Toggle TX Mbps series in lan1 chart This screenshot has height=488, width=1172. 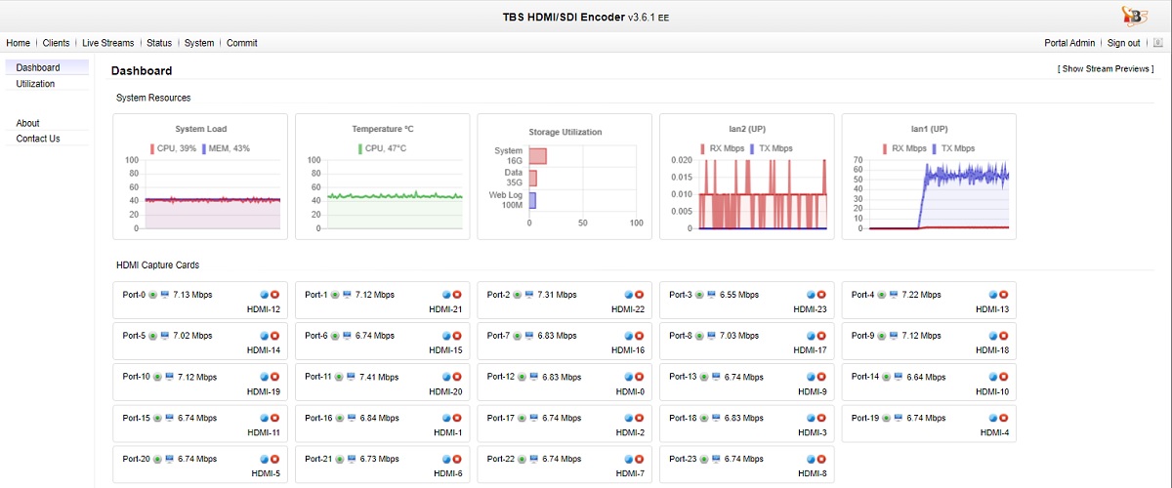click(x=952, y=148)
